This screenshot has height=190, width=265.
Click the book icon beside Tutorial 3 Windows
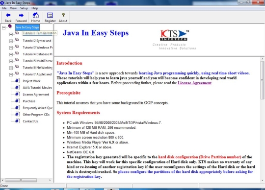tap(17, 46)
